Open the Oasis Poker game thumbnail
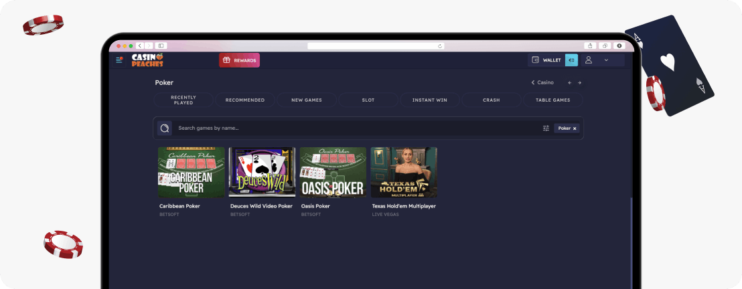This screenshot has width=742, height=289. pyautogui.click(x=333, y=172)
